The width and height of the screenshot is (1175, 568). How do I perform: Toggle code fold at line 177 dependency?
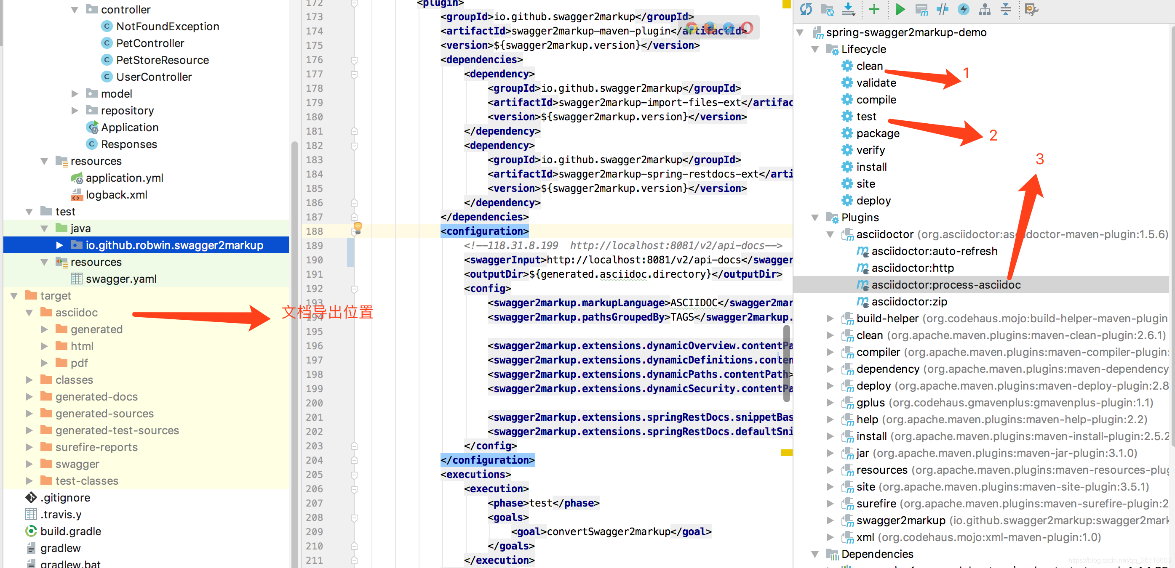point(354,74)
